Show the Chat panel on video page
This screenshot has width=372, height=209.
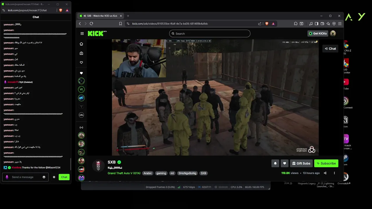click(x=330, y=48)
